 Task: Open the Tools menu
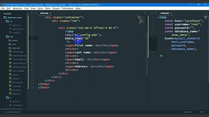coord(48,8)
